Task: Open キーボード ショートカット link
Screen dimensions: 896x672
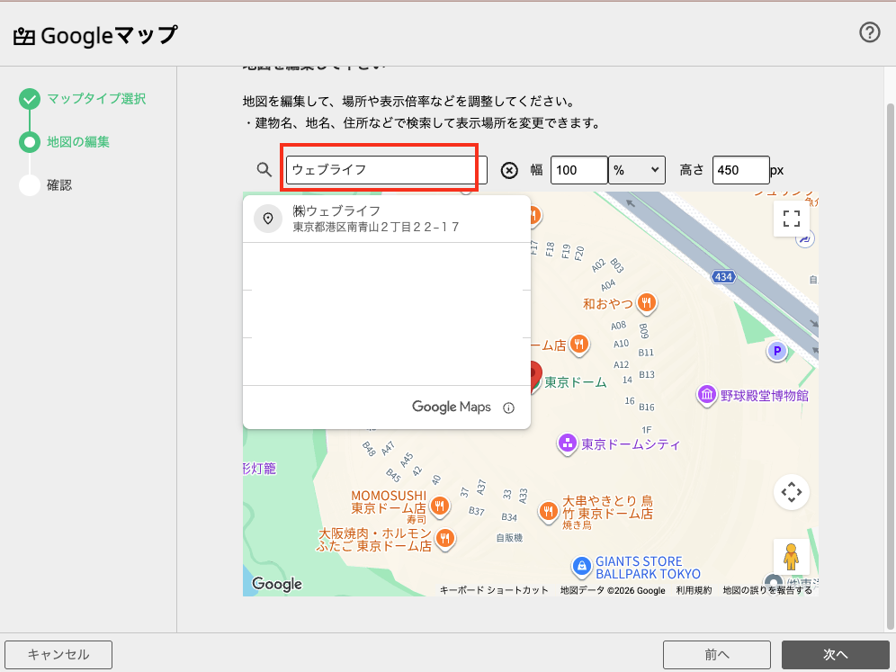Action: pos(494,590)
